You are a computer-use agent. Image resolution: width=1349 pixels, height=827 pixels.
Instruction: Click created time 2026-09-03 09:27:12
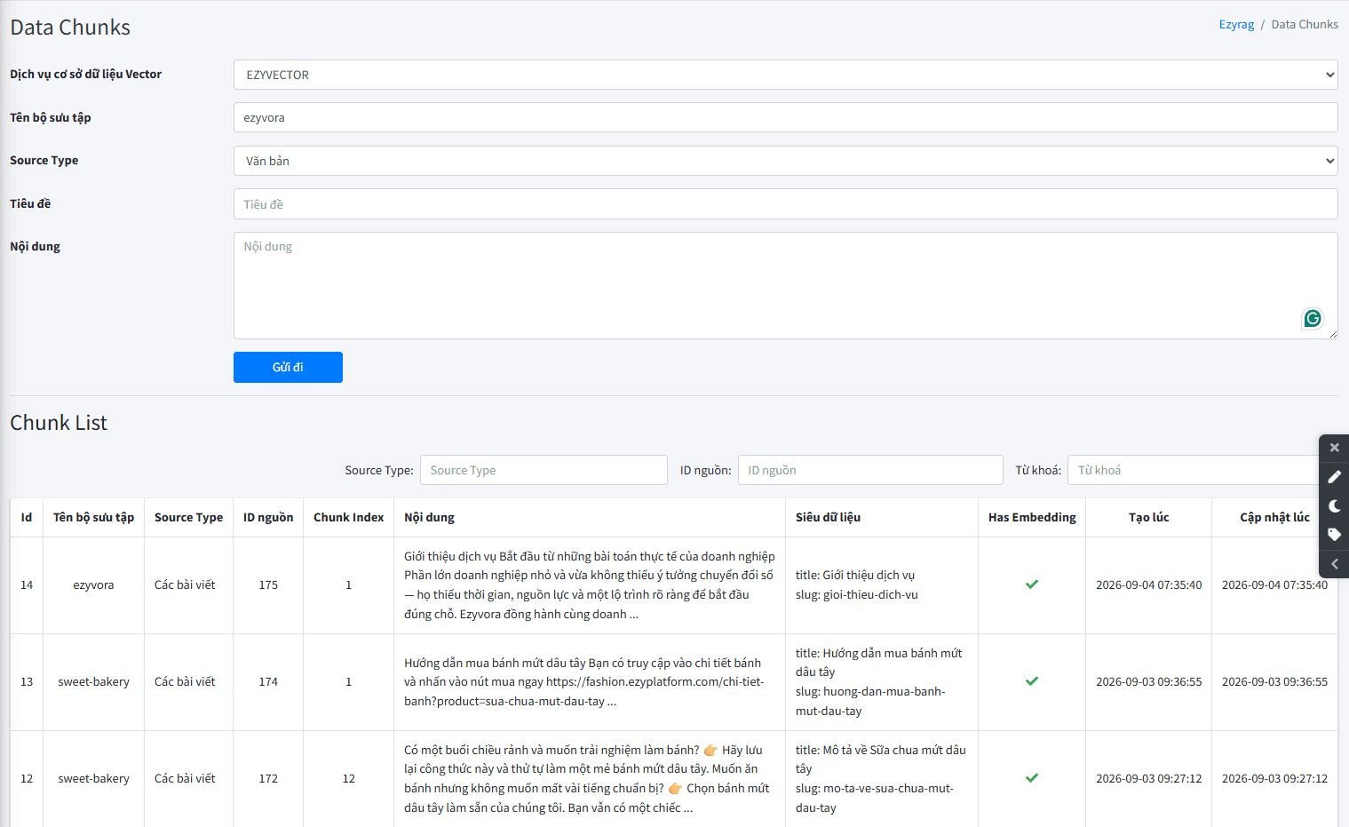coord(1148,778)
